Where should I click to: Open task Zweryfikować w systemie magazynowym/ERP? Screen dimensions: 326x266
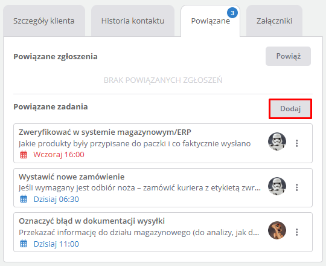(x=105, y=132)
